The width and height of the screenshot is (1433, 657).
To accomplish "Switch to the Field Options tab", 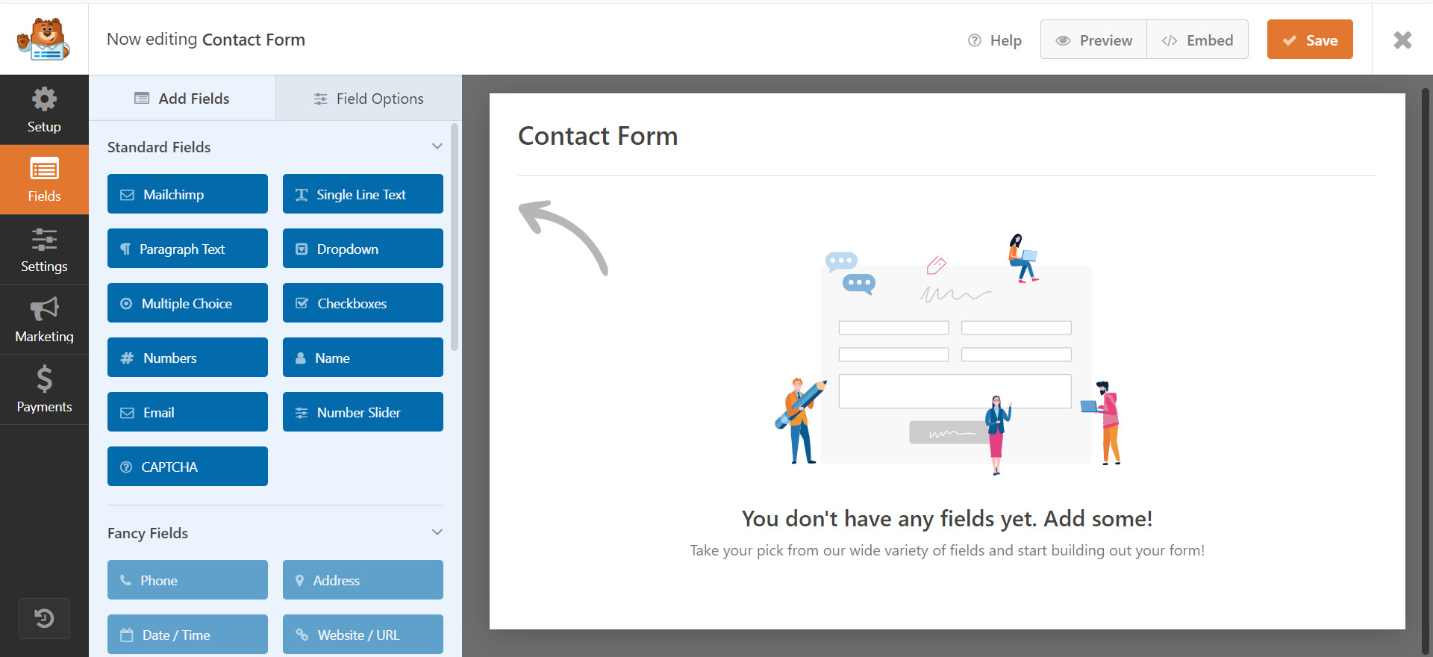I will click(x=369, y=99).
